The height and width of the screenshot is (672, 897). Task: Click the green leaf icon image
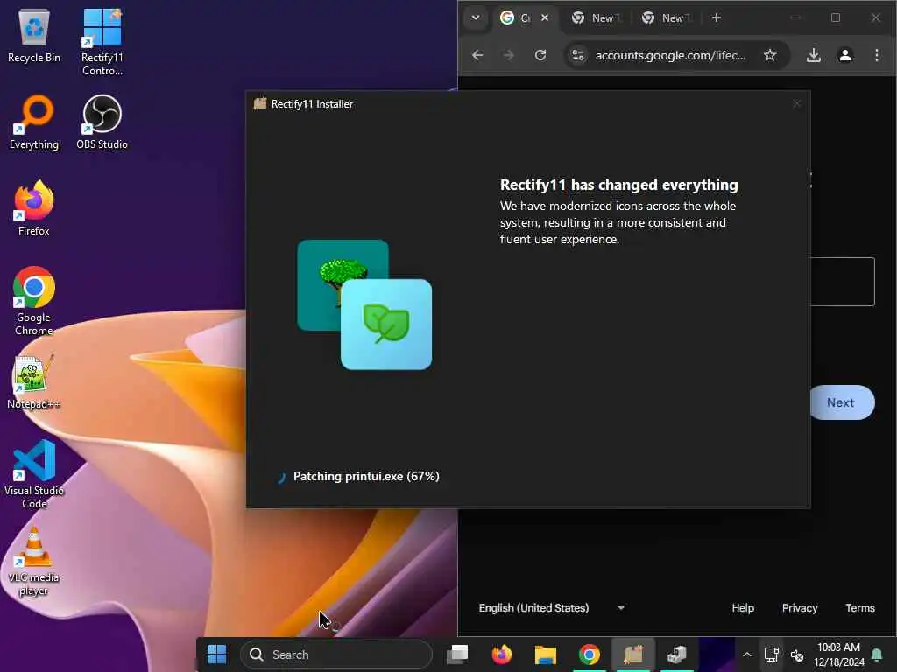(x=386, y=324)
